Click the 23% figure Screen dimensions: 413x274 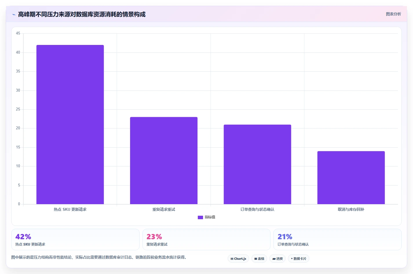154,237
